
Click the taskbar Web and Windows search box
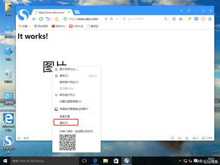pos(45,161)
